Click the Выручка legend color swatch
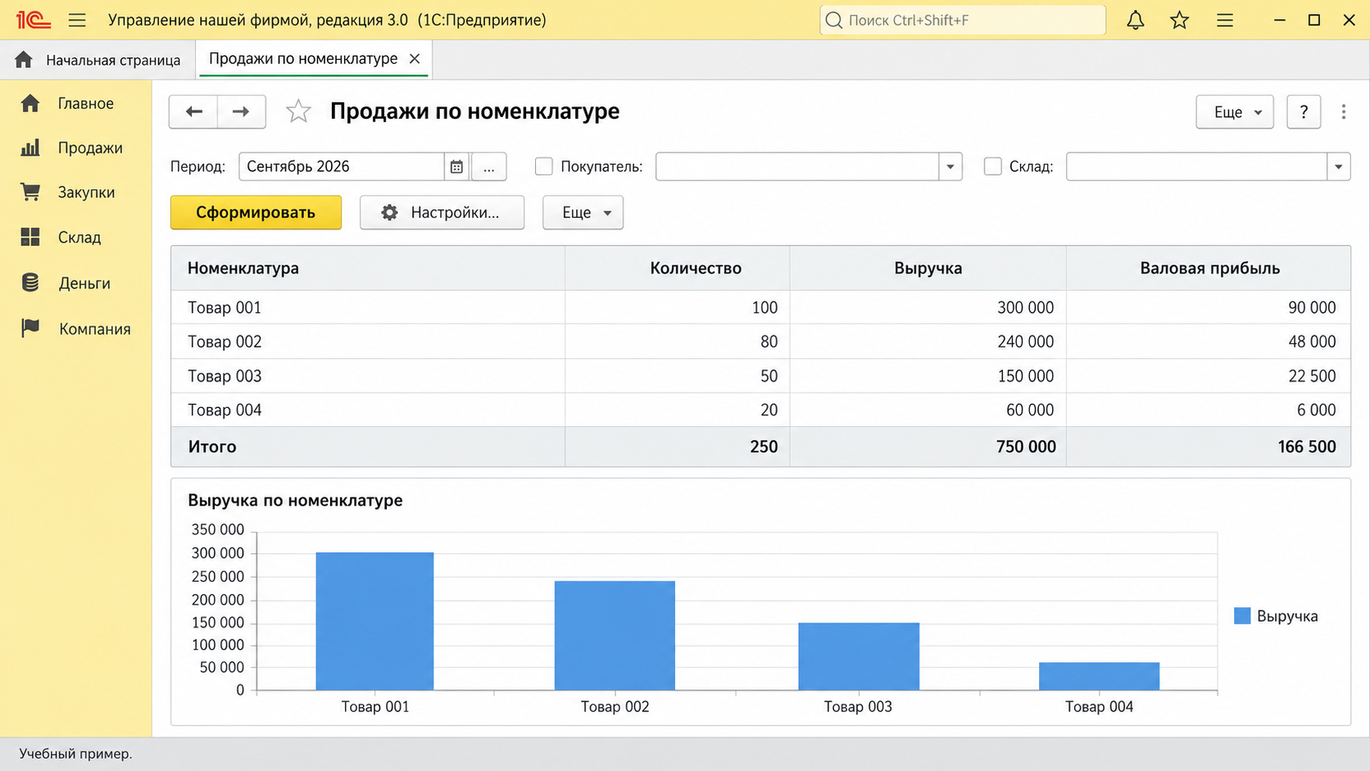Viewport: 1370px width, 771px height. (1242, 616)
